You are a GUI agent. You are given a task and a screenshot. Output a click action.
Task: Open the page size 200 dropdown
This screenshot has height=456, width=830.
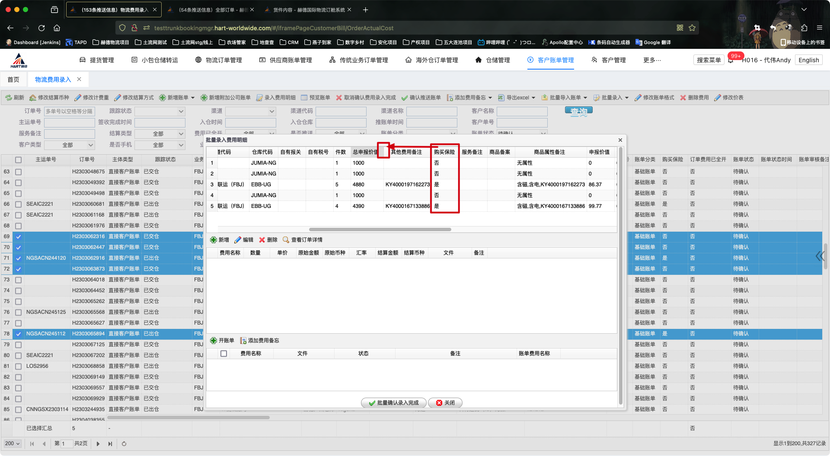tap(13, 444)
